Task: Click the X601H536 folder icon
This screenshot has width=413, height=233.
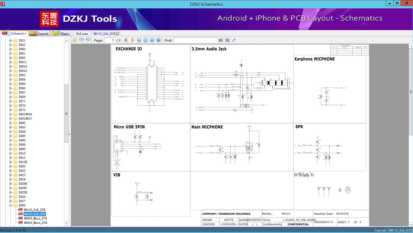Action: 15,114
